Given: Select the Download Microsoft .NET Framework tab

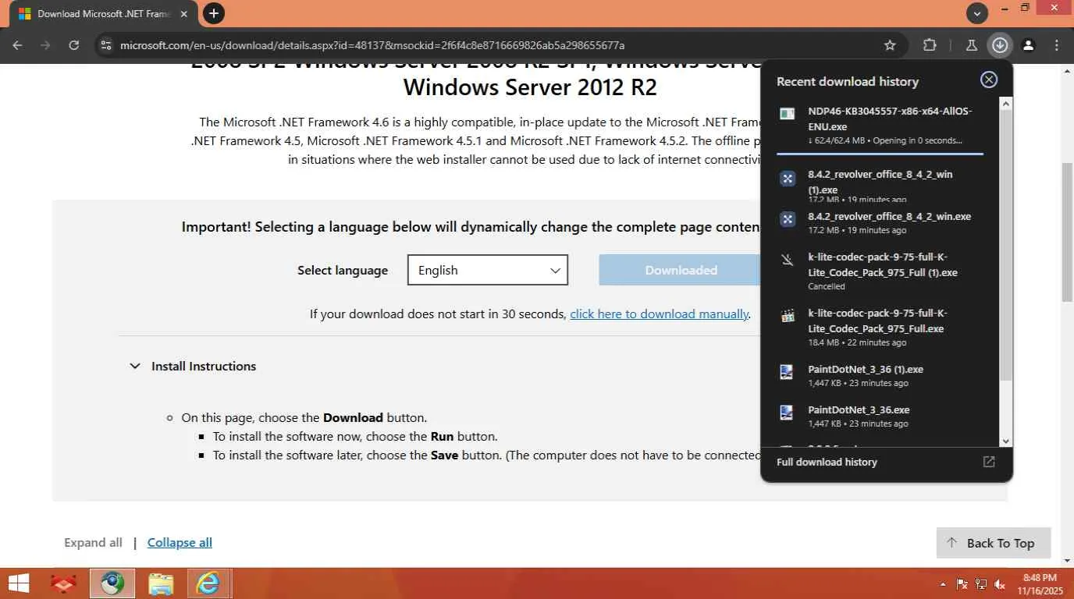Looking at the screenshot, I should click(x=101, y=14).
